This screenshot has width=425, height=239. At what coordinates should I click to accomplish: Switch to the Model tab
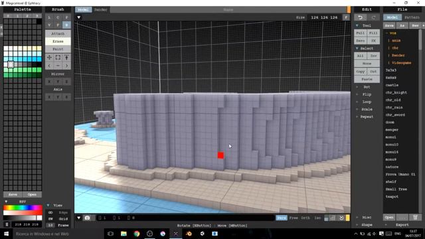coord(83,10)
